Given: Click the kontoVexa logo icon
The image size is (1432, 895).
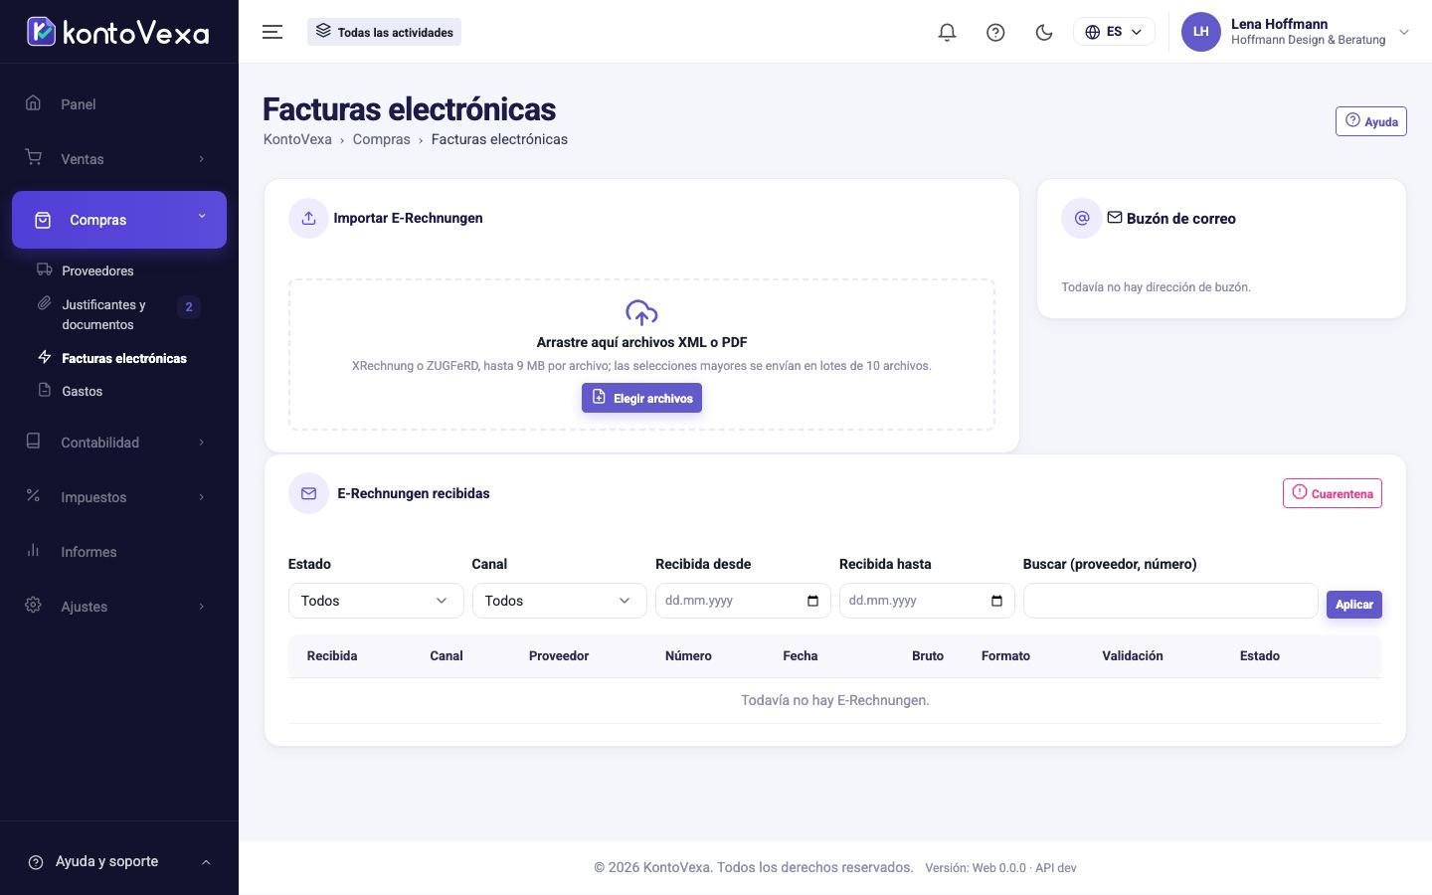Looking at the screenshot, I should [41, 32].
